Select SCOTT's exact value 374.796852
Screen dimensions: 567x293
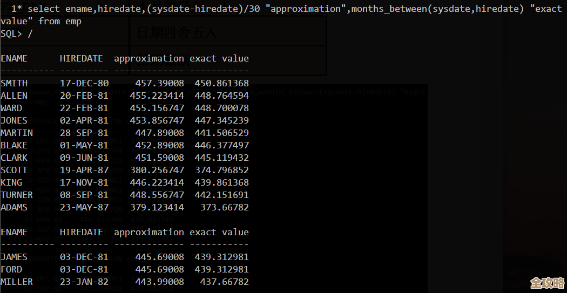click(x=221, y=170)
